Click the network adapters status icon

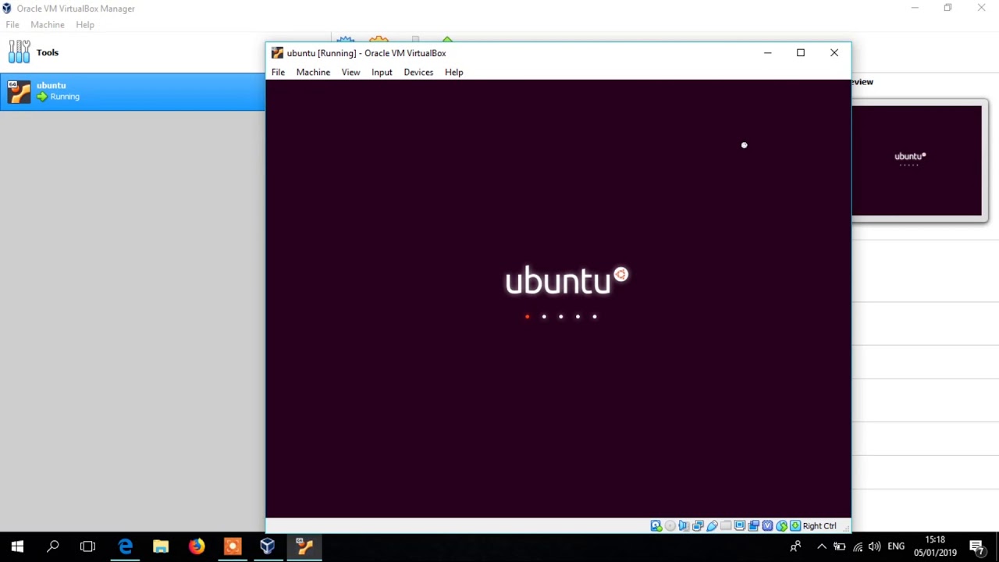pos(699,526)
